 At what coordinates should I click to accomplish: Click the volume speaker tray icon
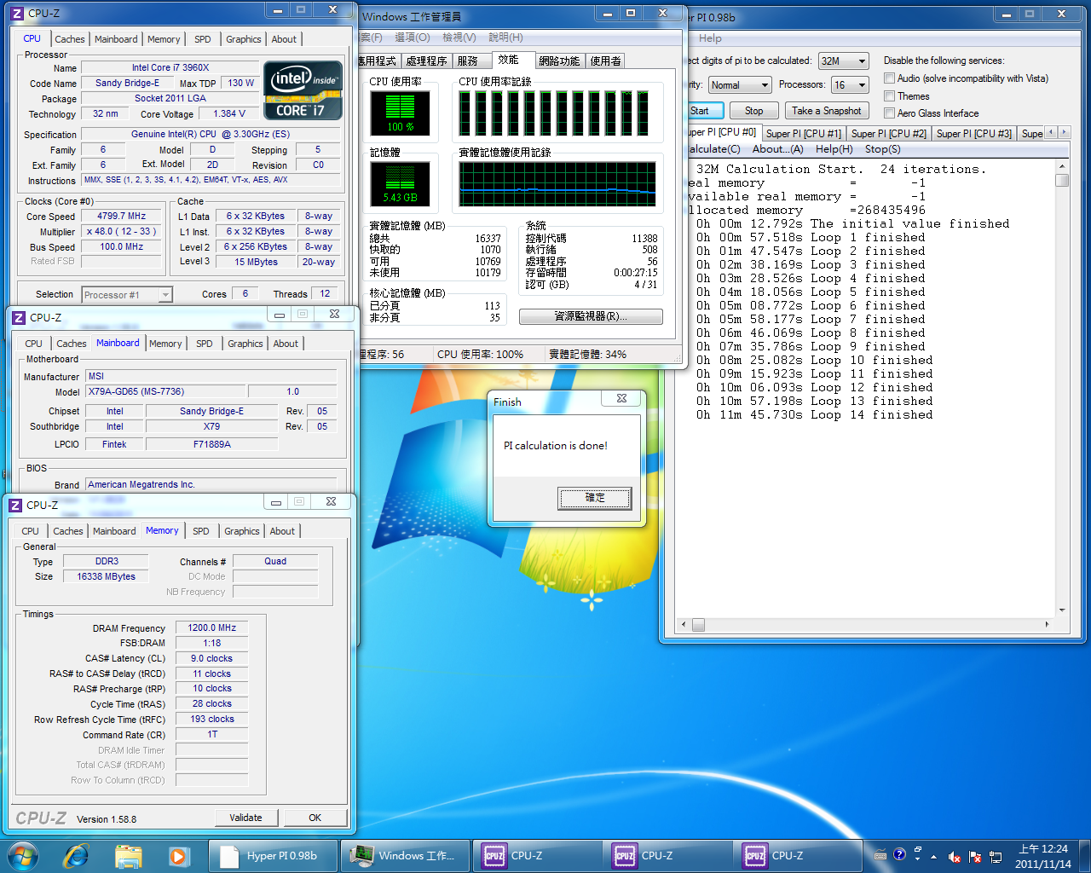tap(955, 857)
